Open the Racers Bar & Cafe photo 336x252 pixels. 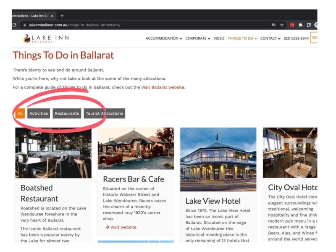click(x=136, y=149)
